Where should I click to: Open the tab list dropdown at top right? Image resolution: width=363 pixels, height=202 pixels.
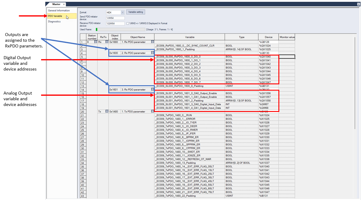click(x=358, y=4)
